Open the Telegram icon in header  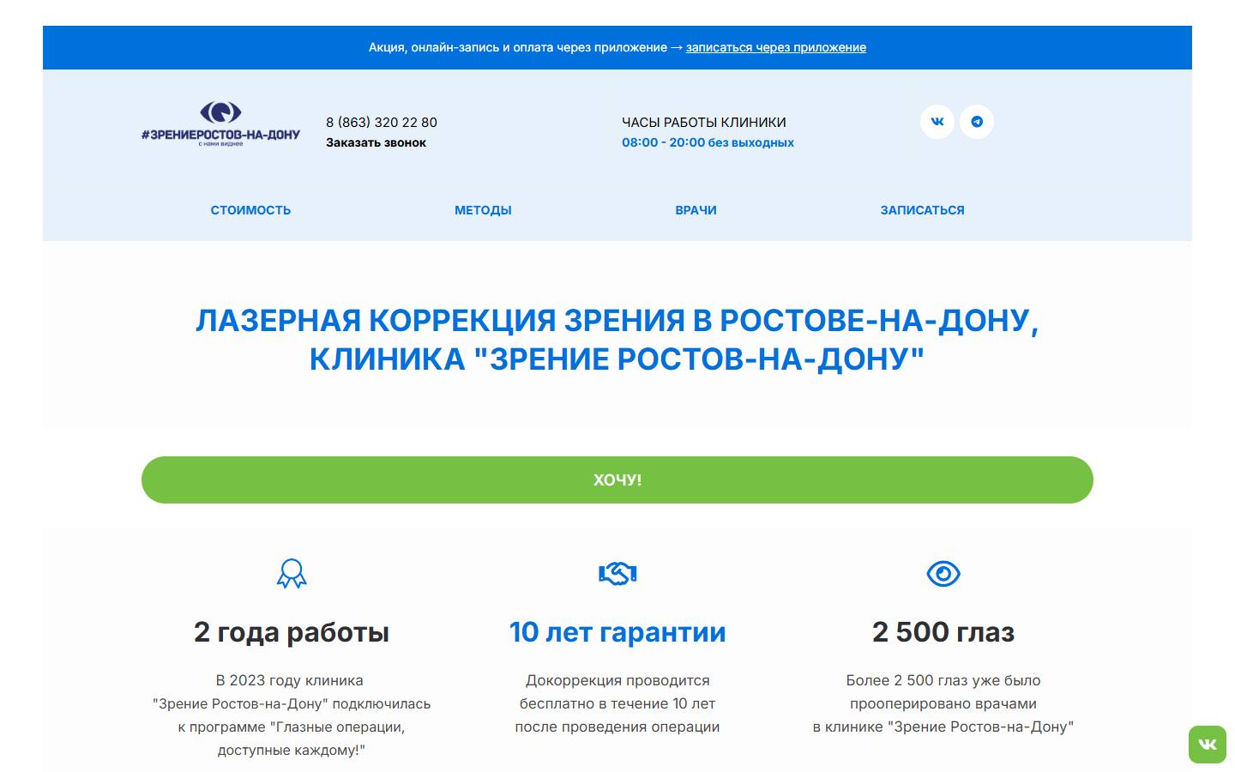coord(977,122)
